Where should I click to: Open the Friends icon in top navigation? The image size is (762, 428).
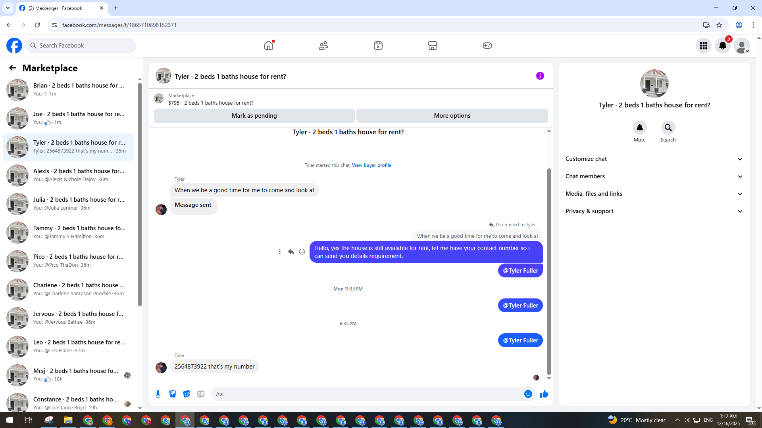point(323,46)
